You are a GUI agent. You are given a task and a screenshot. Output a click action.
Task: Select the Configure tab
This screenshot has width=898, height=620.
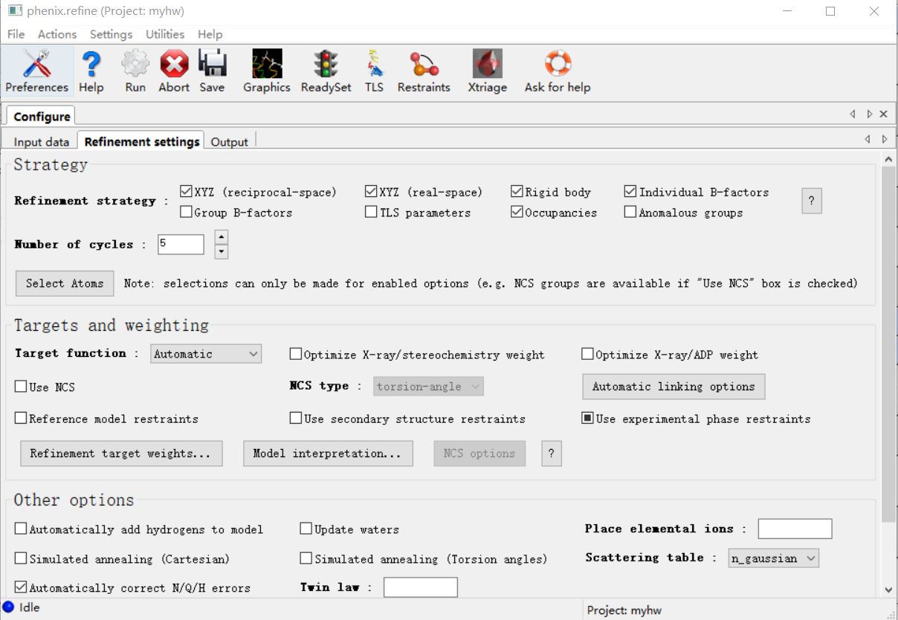(42, 116)
